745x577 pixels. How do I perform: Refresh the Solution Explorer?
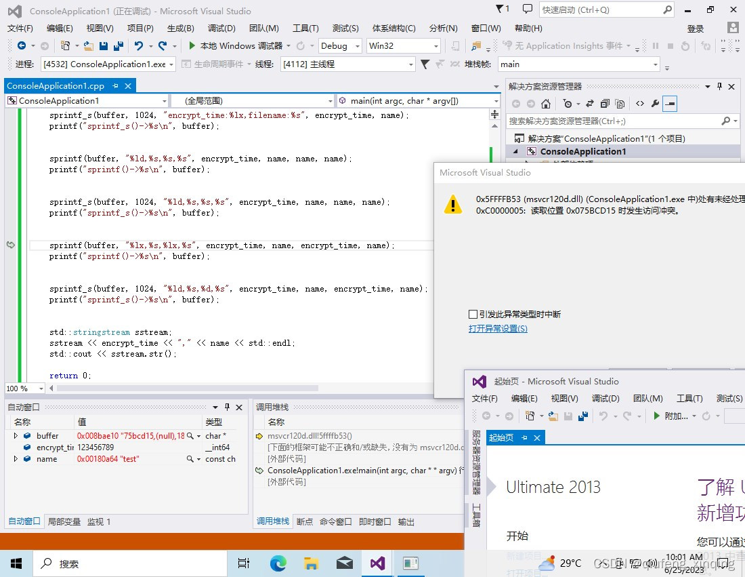[589, 103]
